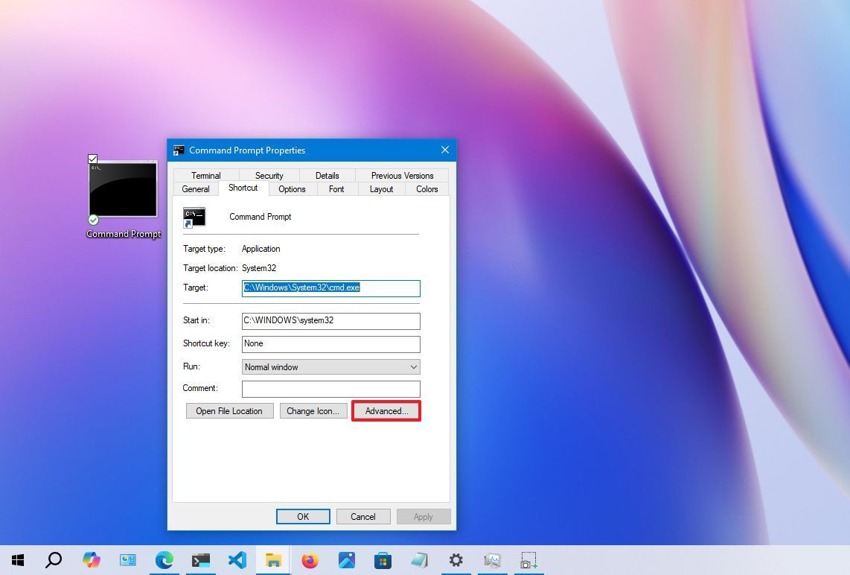Click Open File Location
Viewport: 850px width, 575px height.
tap(229, 410)
